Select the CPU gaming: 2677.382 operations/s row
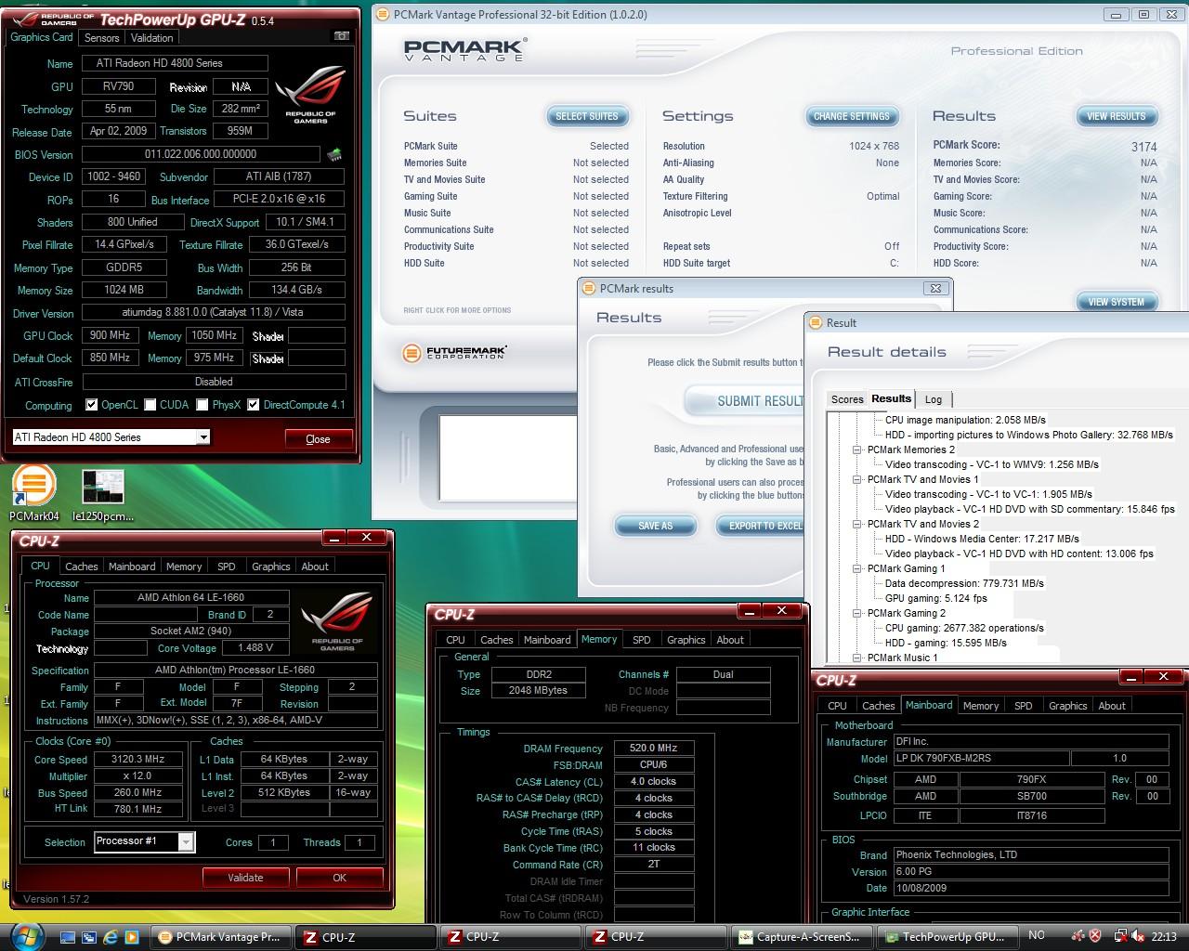The image size is (1189, 951). [964, 628]
